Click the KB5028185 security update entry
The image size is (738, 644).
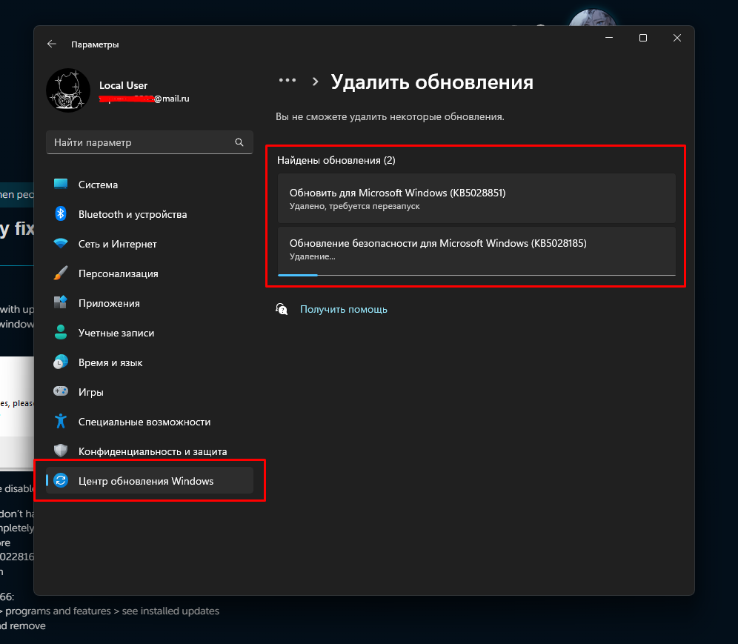pyautogui.click(x=476, y=249)
